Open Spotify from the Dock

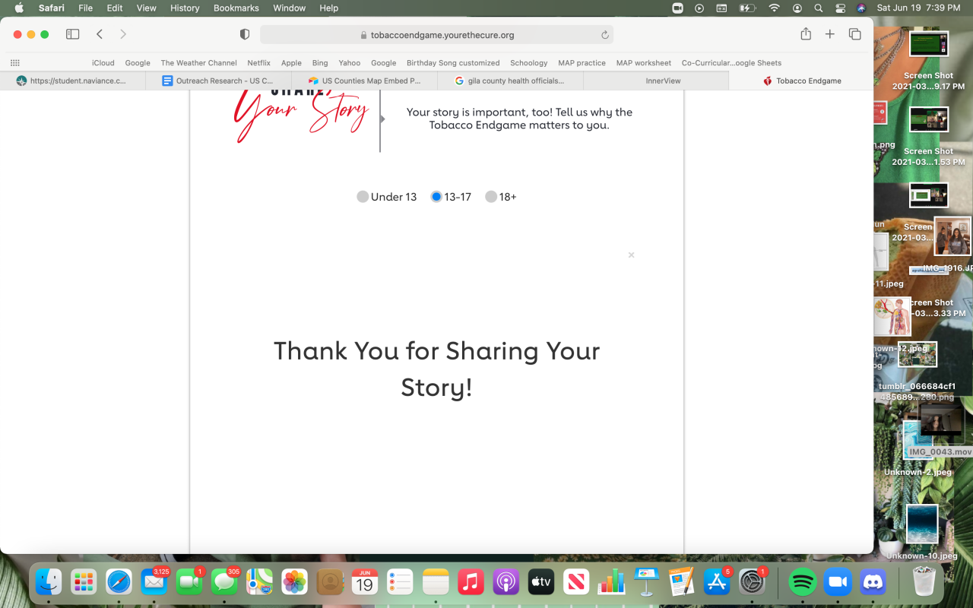(x=803, y=582)
